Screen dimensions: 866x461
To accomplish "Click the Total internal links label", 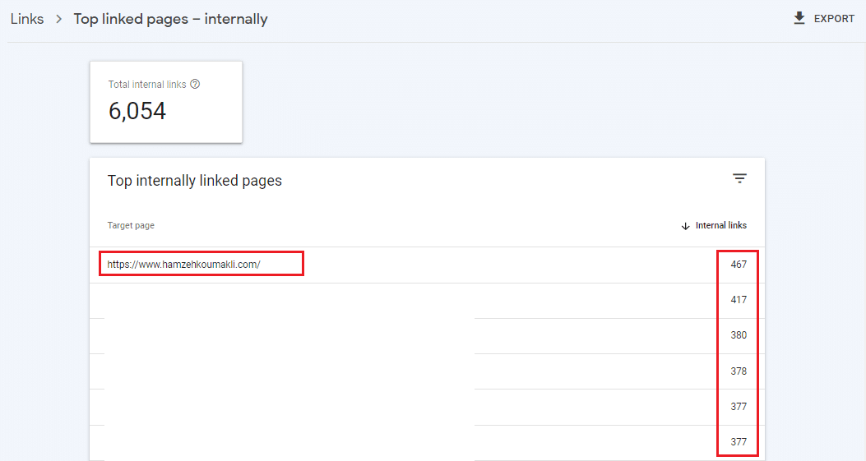I will point(147,85).
